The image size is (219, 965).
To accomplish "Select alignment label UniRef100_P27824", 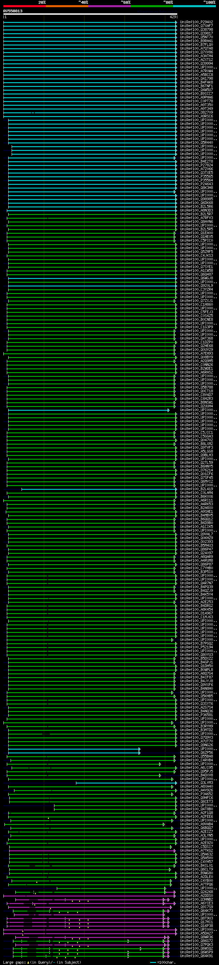I will (196, 165).
